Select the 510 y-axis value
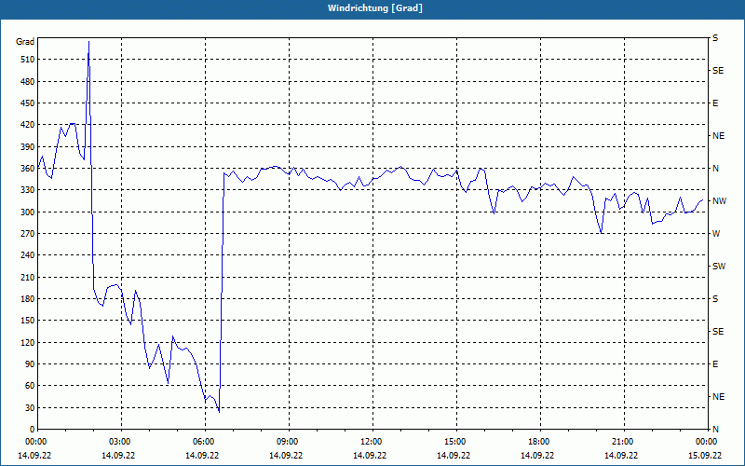 tap(28, 60)
